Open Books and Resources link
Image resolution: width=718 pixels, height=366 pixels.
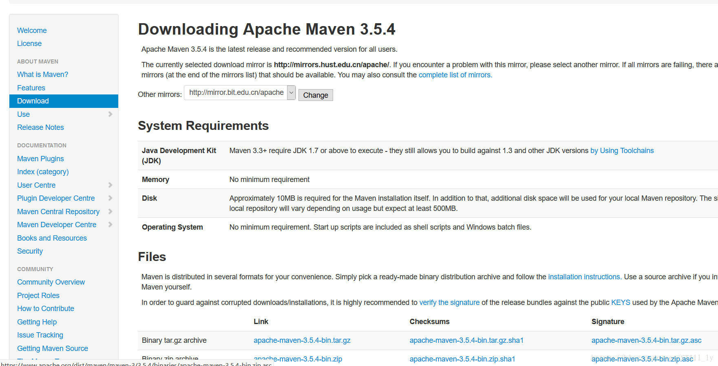pyautogui.click(x=52, y=238)
